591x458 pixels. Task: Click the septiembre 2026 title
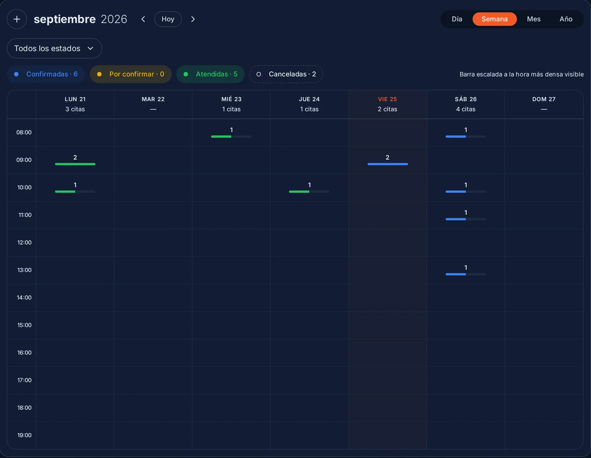[80, 19]
